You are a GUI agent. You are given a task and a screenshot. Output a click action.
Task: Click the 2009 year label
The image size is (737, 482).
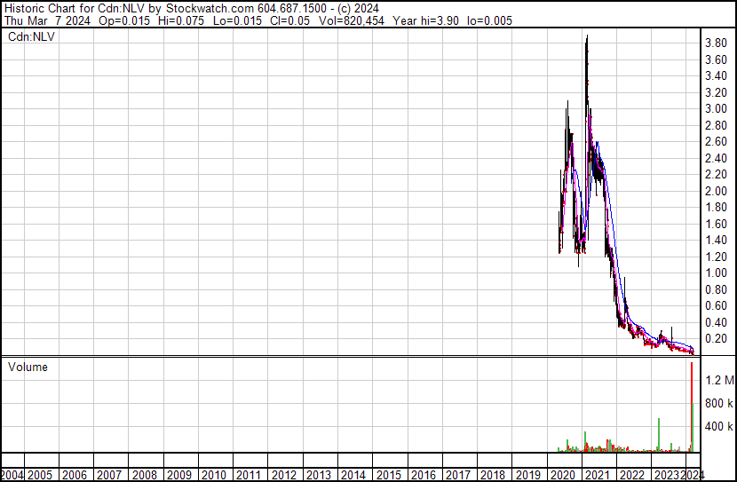coord(178,475)
